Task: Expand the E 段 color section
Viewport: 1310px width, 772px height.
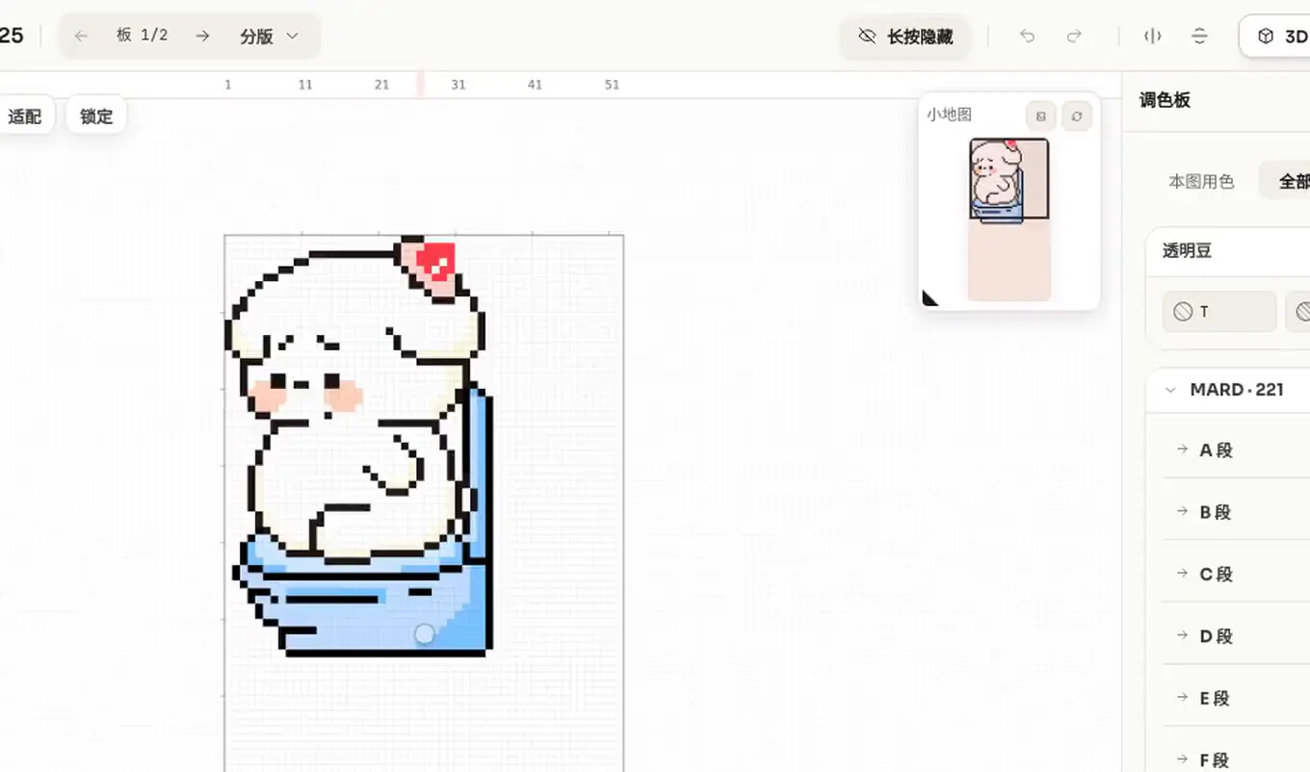Action: (x=1237, y=699)
